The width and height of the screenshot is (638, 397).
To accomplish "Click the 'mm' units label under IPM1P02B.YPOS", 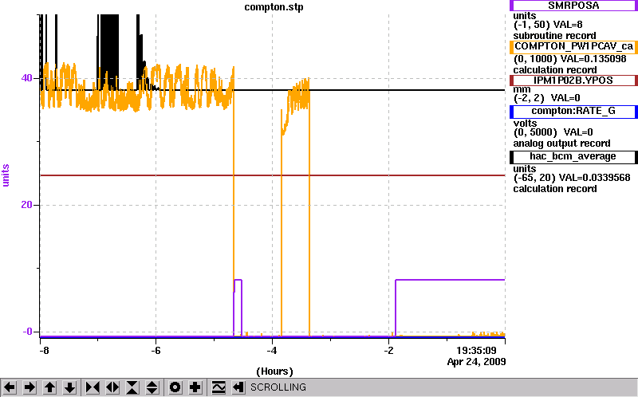I will coord(522,89).
